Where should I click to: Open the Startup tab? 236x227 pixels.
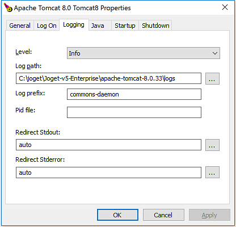(x=125, y=26)
